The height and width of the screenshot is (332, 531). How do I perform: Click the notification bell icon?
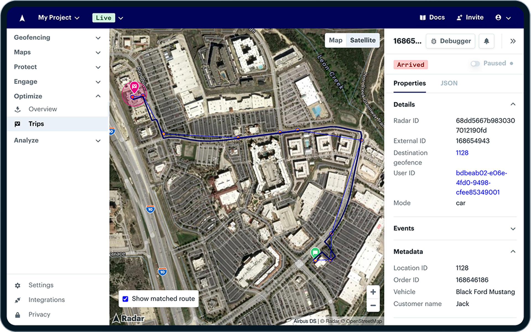[486, 41]
